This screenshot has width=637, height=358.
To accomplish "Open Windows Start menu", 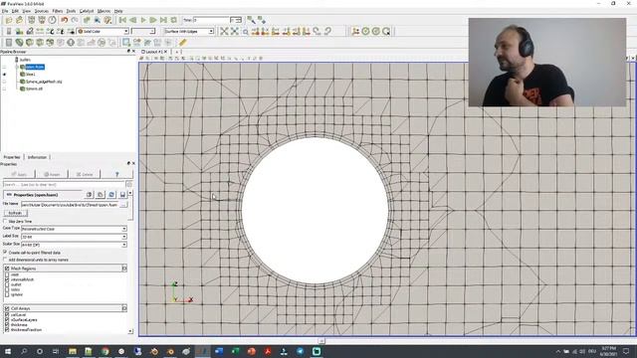I will 8,351.
